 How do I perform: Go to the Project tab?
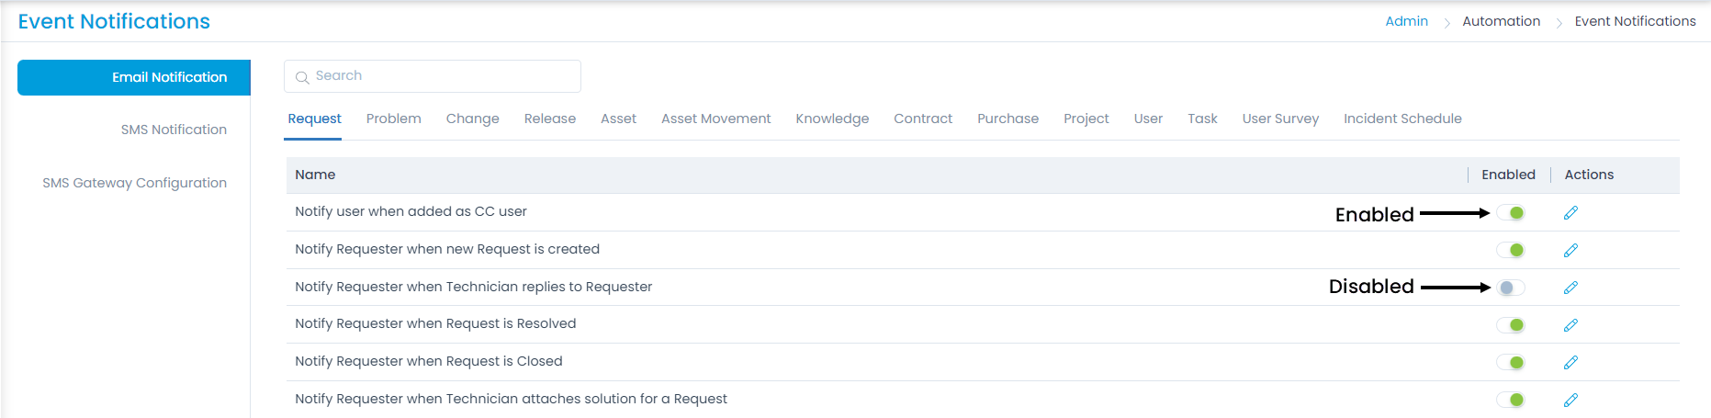[x=1086, y=119]
